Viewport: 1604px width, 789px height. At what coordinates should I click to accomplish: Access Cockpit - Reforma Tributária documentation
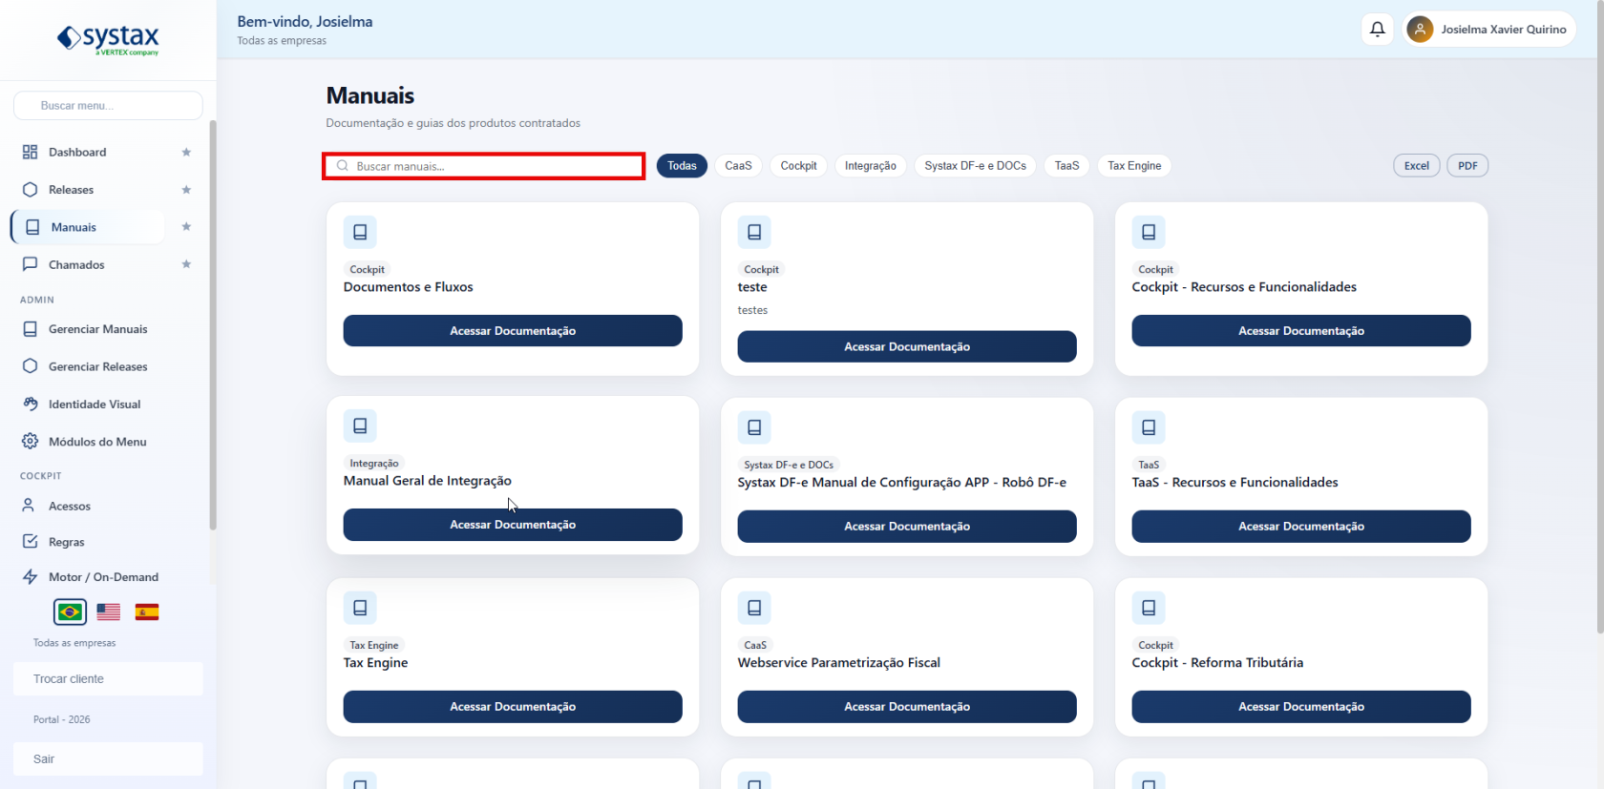tap(1301, 707)
